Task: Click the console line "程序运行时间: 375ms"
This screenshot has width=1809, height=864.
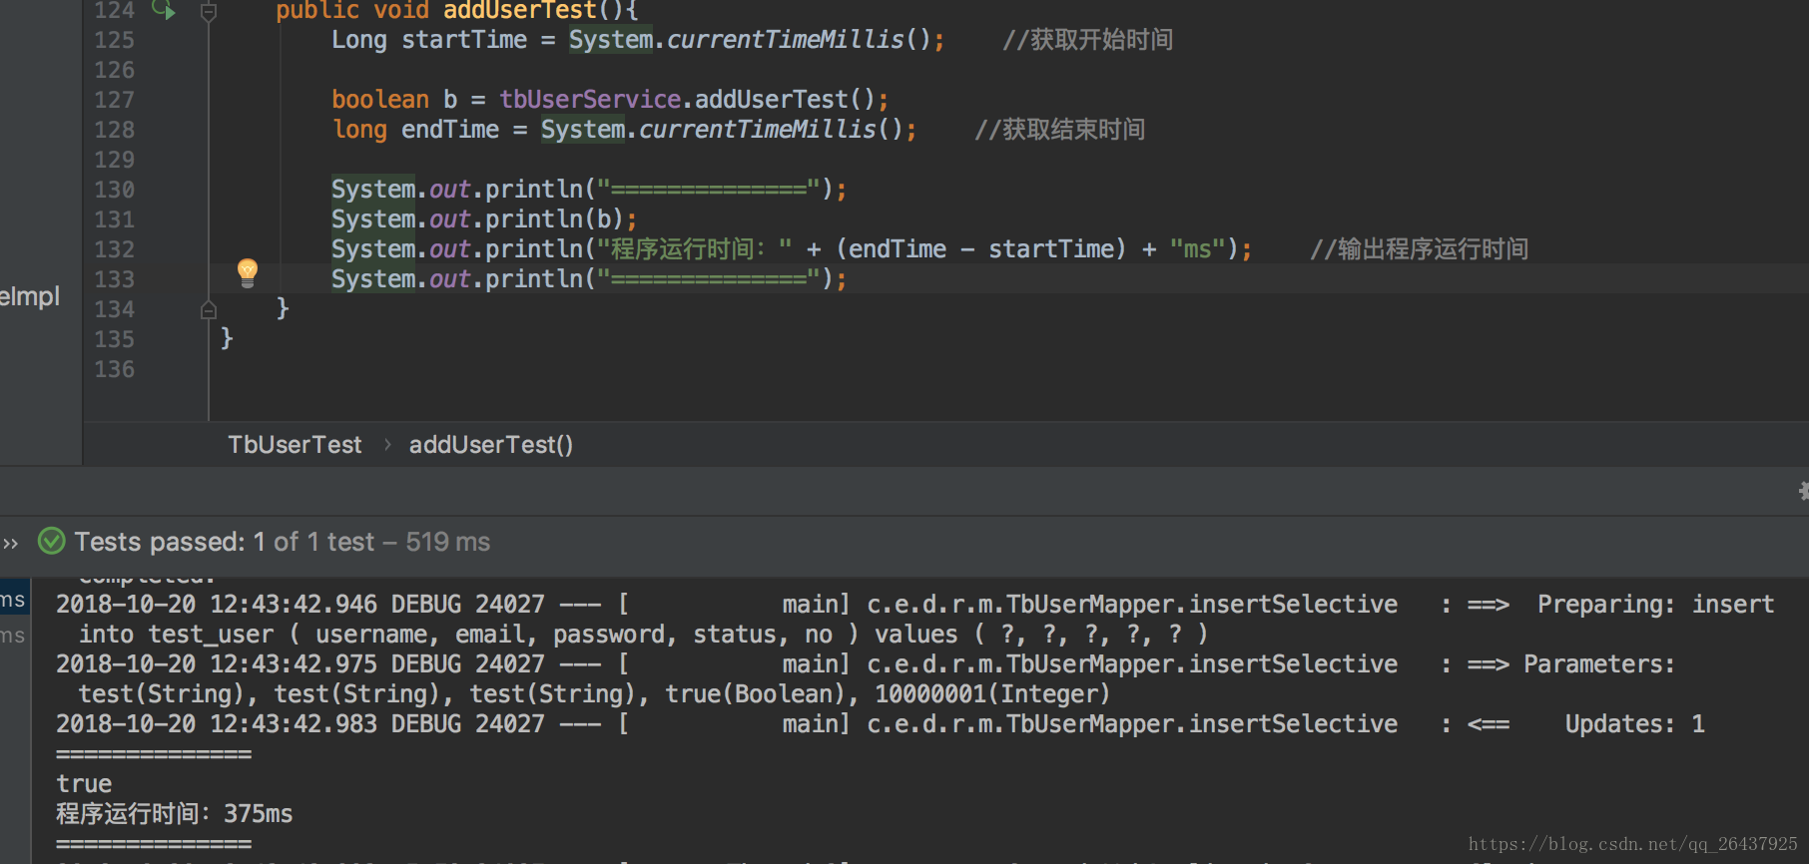Action: [175, 814]
